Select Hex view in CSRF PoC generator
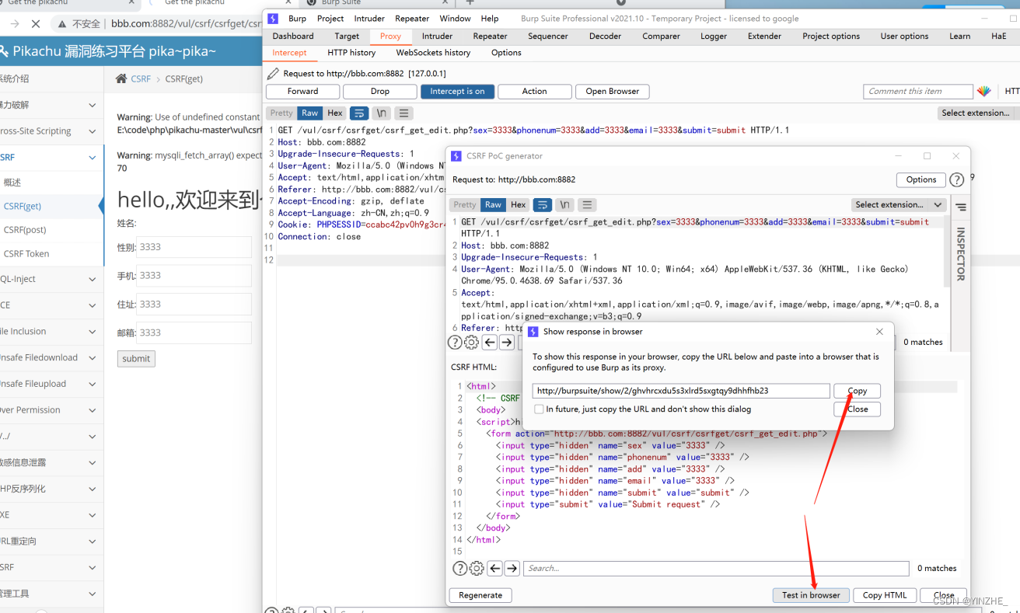This screenshot has width=1020, height=613. [x=519, y=205]
